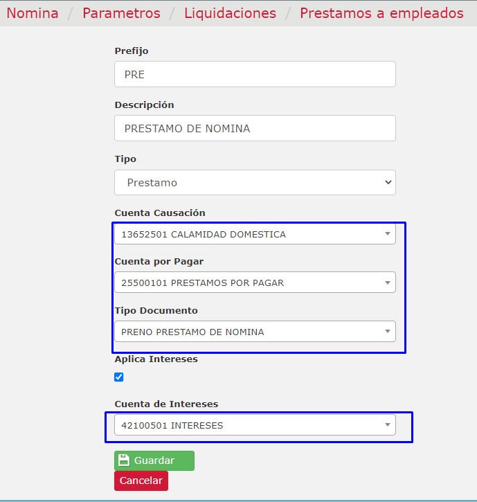Click the chevron in the Tipo select
The width and height of the screenshot is (477, 502).
388,182
